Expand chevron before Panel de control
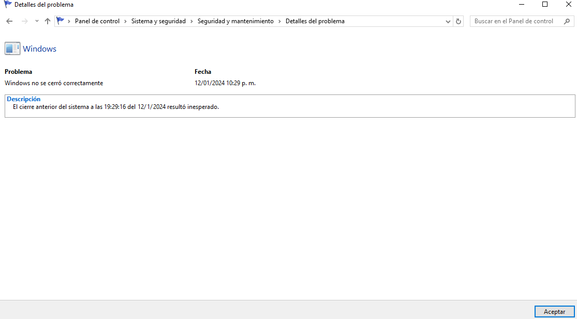The image size is (577, 319). 69,21
